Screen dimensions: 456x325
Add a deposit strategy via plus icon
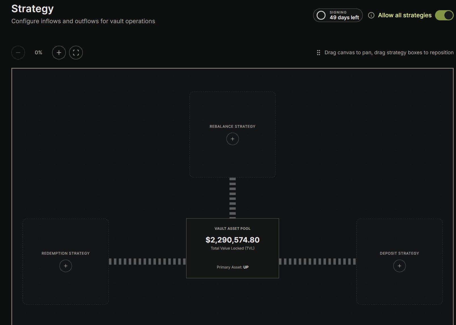(399, 266)
